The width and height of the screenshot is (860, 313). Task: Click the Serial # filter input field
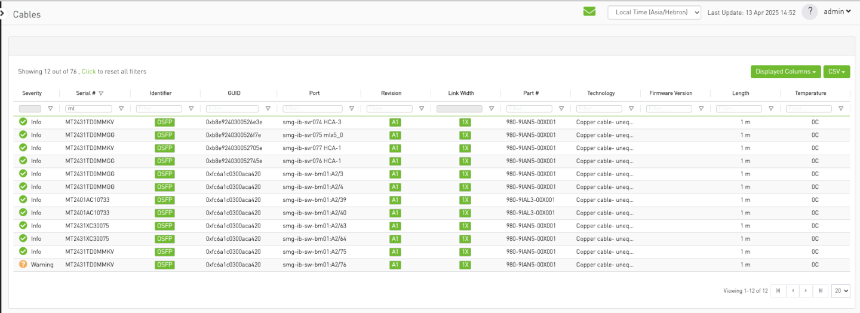coord(89,109)
